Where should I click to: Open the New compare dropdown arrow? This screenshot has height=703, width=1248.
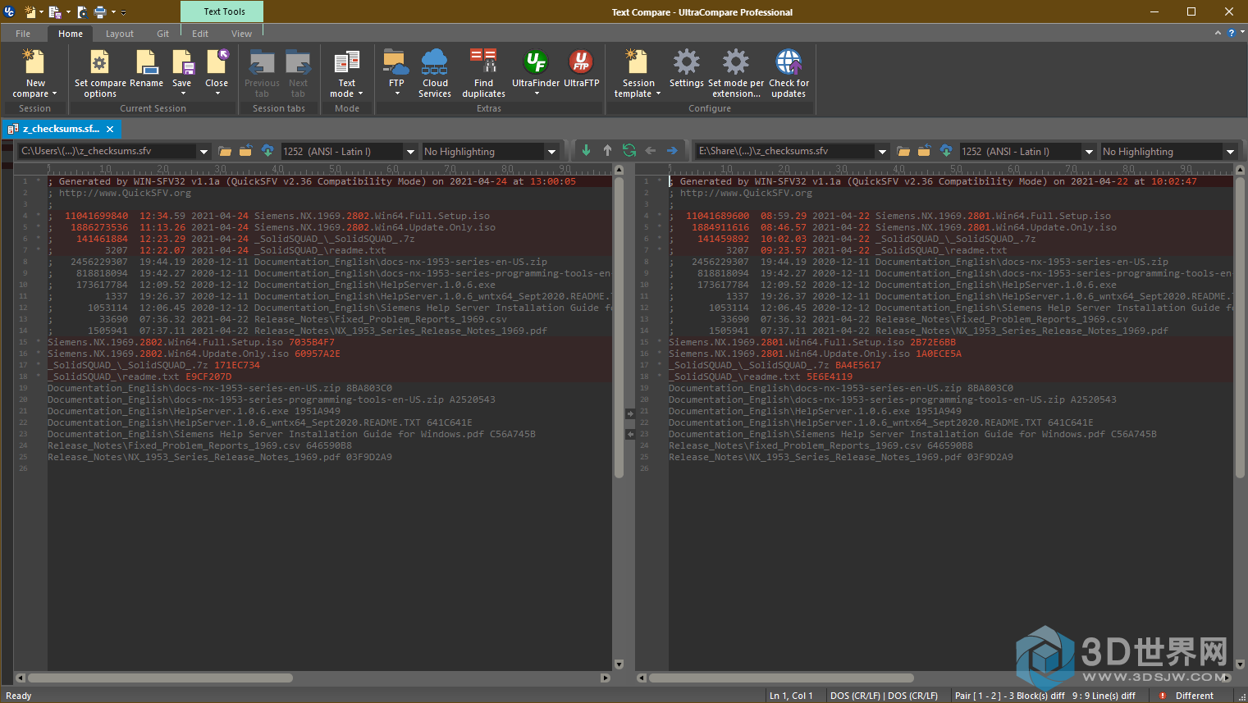tap(54, 94)
